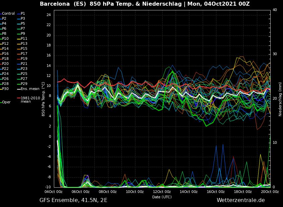This screenshot has width=283, height=207.
Task: Select the 22 temperature tick label
Action: 49,25
